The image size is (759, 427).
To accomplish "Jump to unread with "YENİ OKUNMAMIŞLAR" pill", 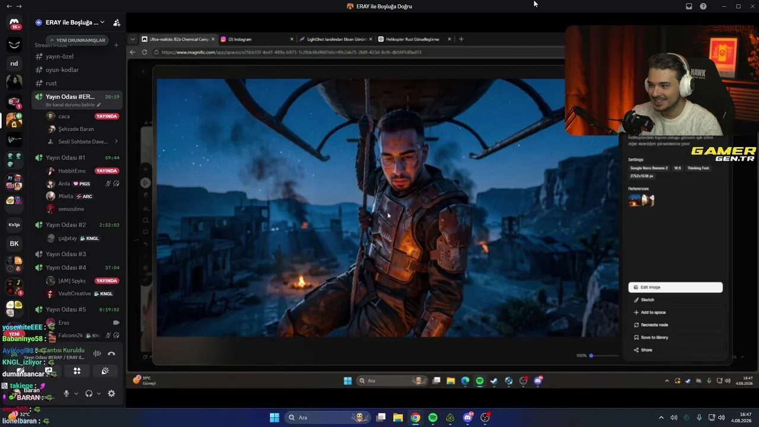I will pyautogui.click(x=78, y=40).
